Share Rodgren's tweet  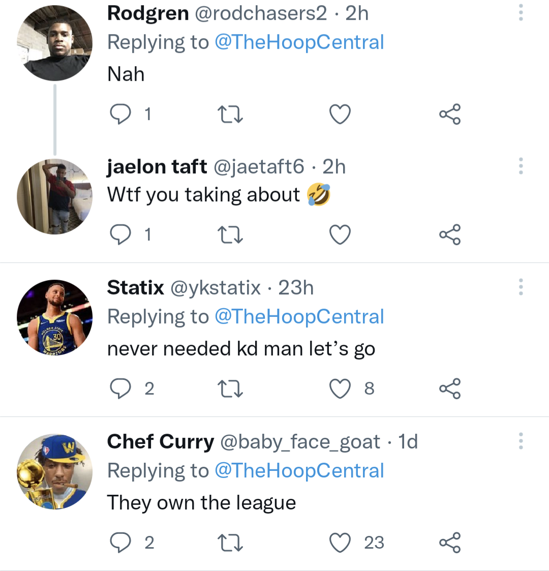(x=450, y=114)
